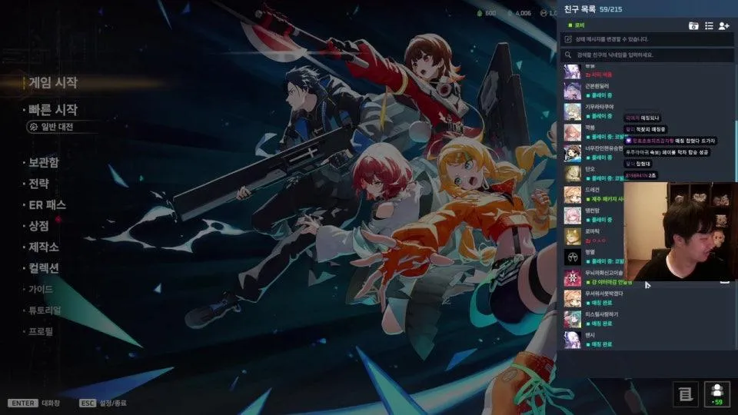Select friend name 명얼
This screenshot has height=415, width=738.
(590, 252)
